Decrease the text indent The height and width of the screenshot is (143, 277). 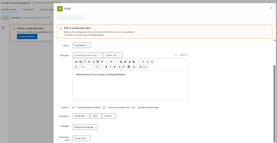tap(139, 62)
